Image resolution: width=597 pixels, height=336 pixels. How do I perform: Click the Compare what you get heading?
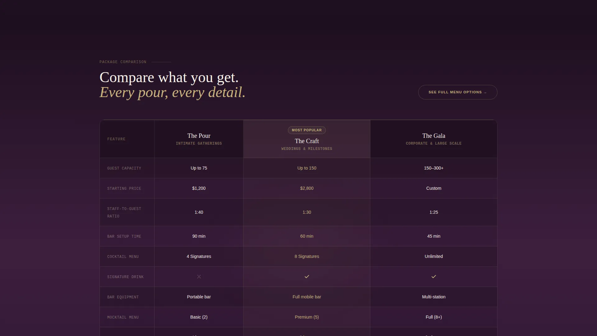pos(169,77)
